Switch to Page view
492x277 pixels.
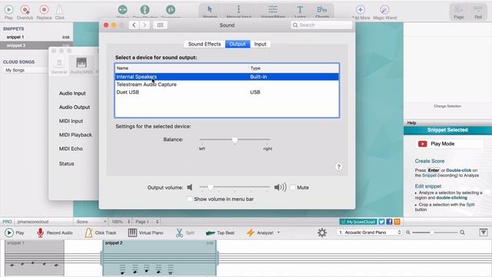coord(458,12)
